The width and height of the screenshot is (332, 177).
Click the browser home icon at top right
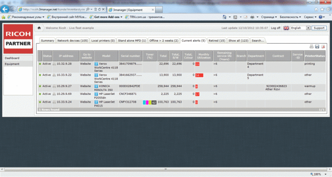316,9
